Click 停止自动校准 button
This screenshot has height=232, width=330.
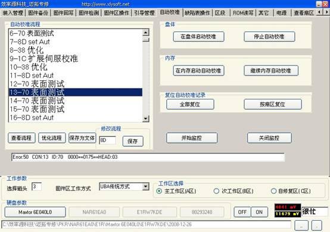[x=269, y=36]
